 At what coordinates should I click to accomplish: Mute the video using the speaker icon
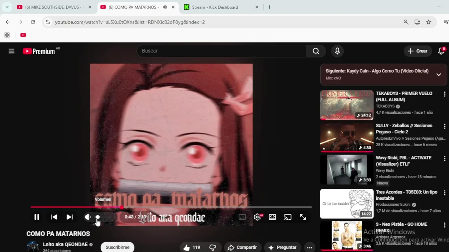click(88, 217)
